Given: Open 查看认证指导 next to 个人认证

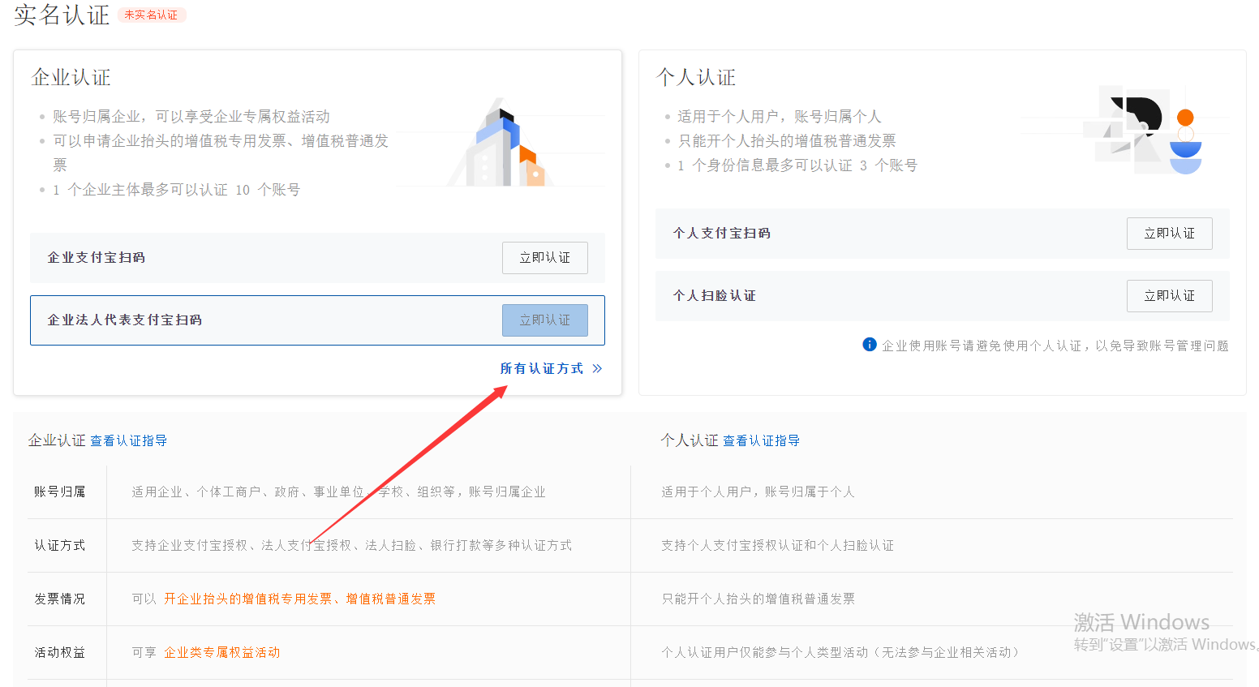Looking at the screenshot, I should tap(761, 440).
